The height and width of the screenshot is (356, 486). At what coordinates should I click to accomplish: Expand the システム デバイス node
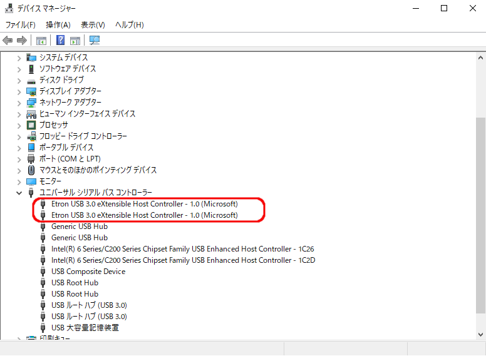[19, 58]
